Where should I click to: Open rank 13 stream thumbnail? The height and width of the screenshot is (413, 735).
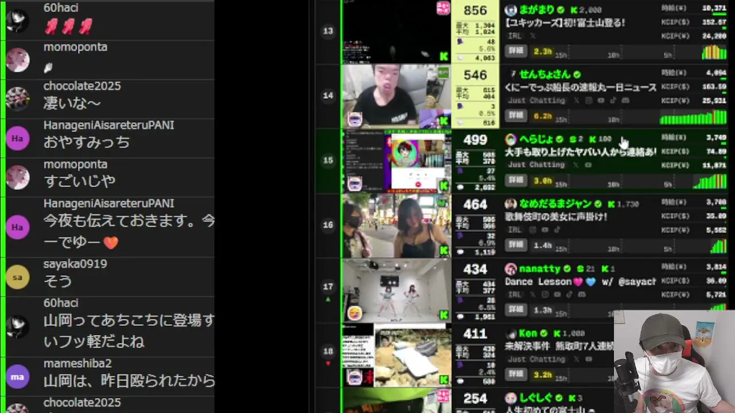tap(396, 31)
